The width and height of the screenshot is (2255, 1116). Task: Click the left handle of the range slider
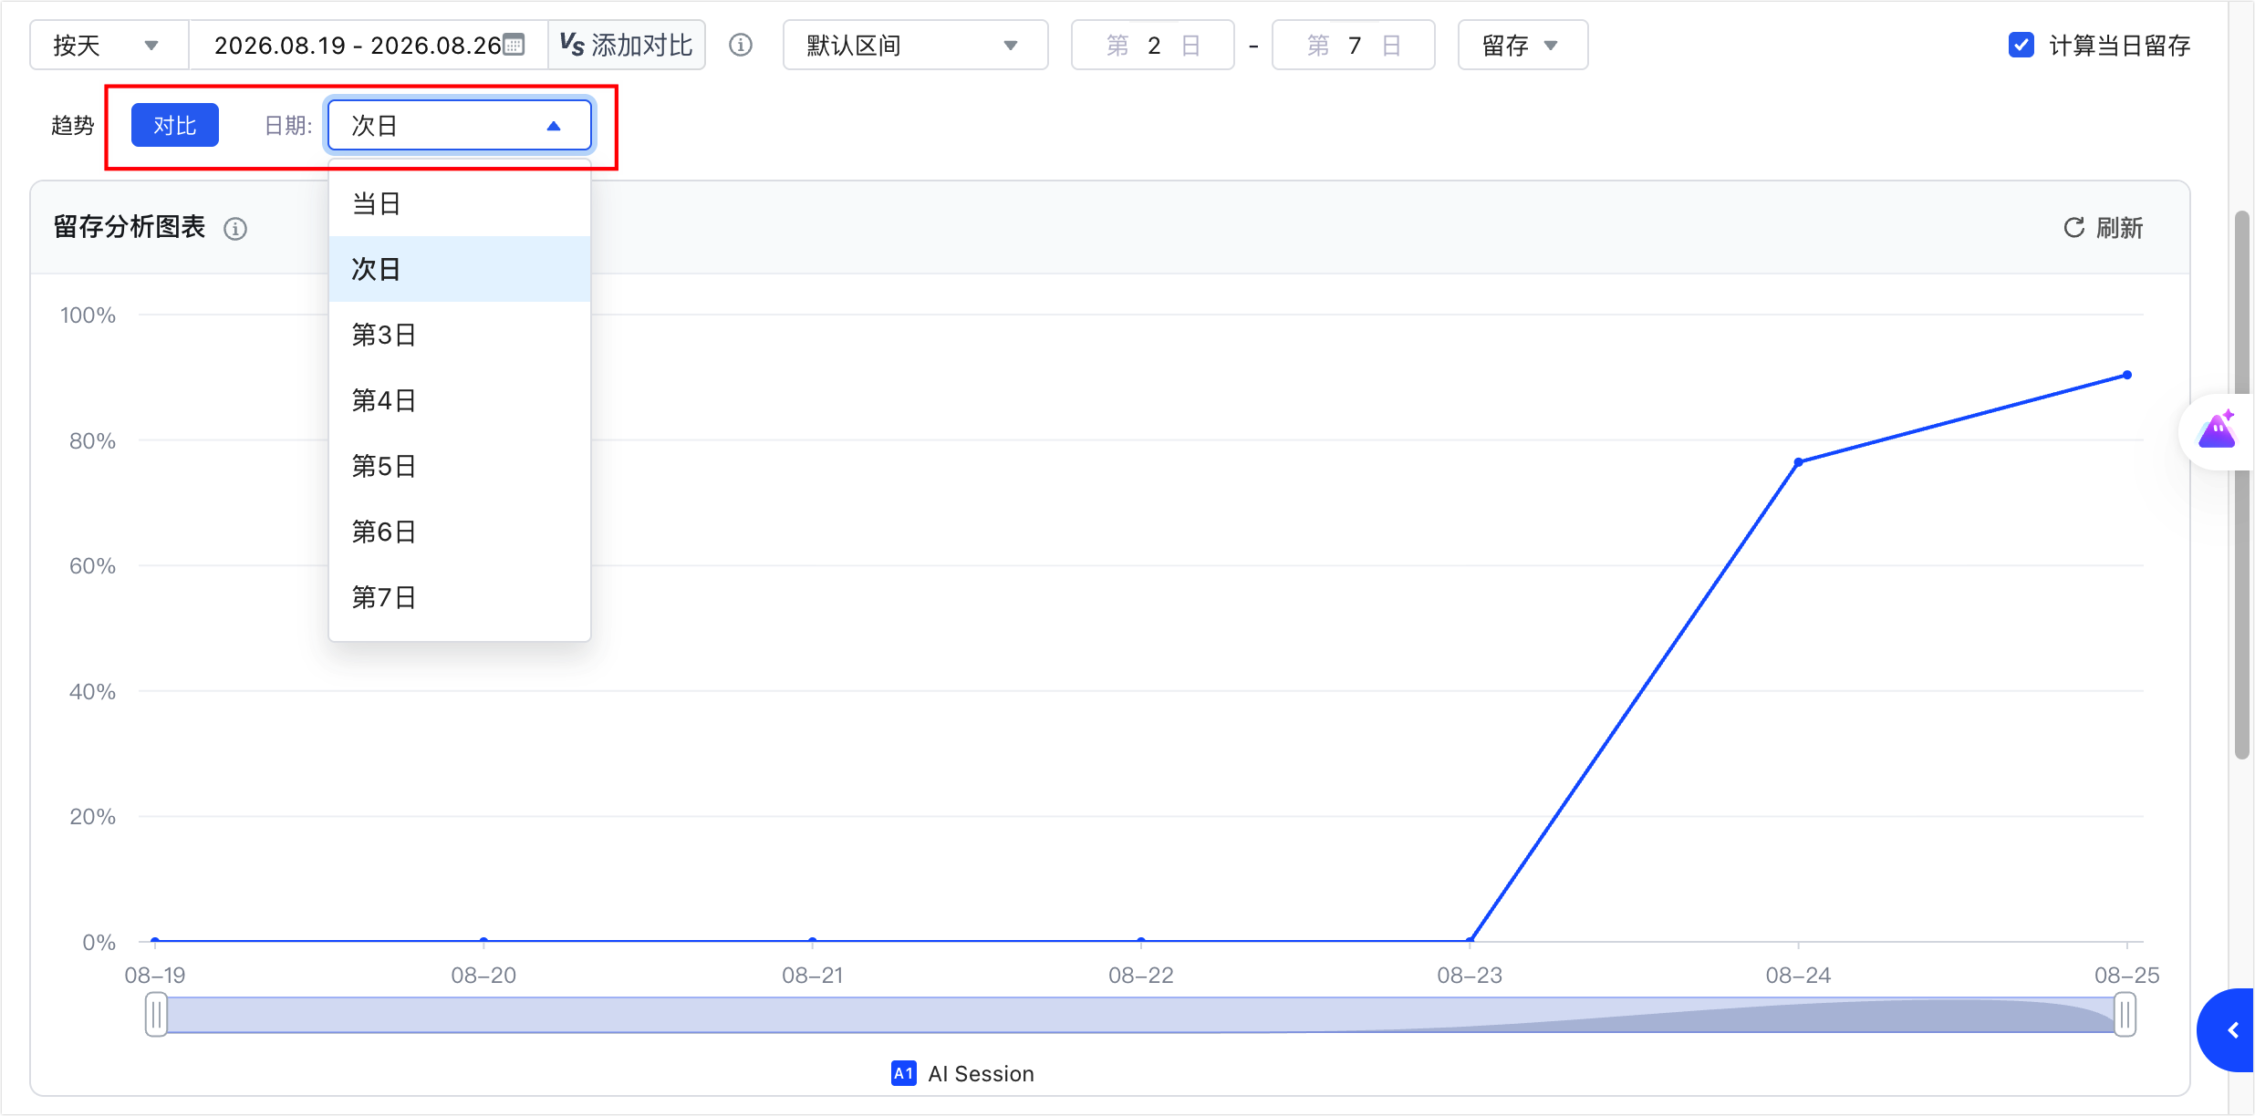[x=156, y=1015]
